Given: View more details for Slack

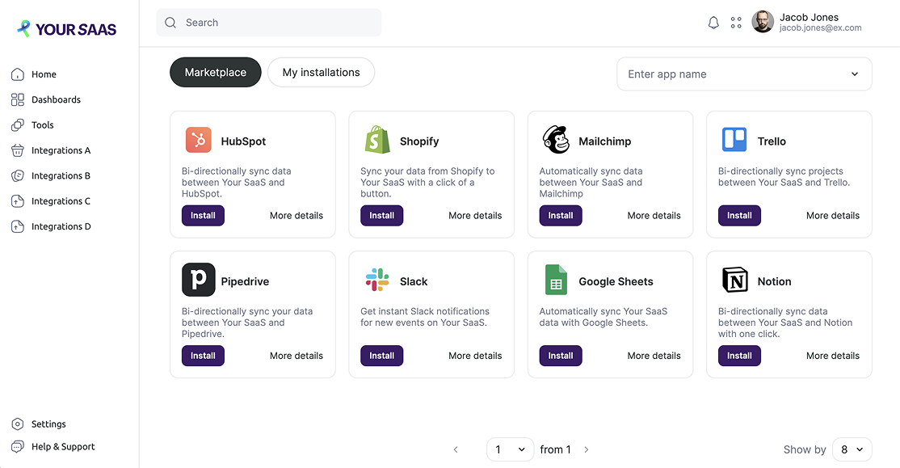Looking at the screenshot, I should [x=475, y=356].
